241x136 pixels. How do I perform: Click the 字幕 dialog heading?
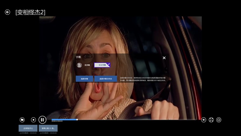pyautogui.click(x=78, y=57)
